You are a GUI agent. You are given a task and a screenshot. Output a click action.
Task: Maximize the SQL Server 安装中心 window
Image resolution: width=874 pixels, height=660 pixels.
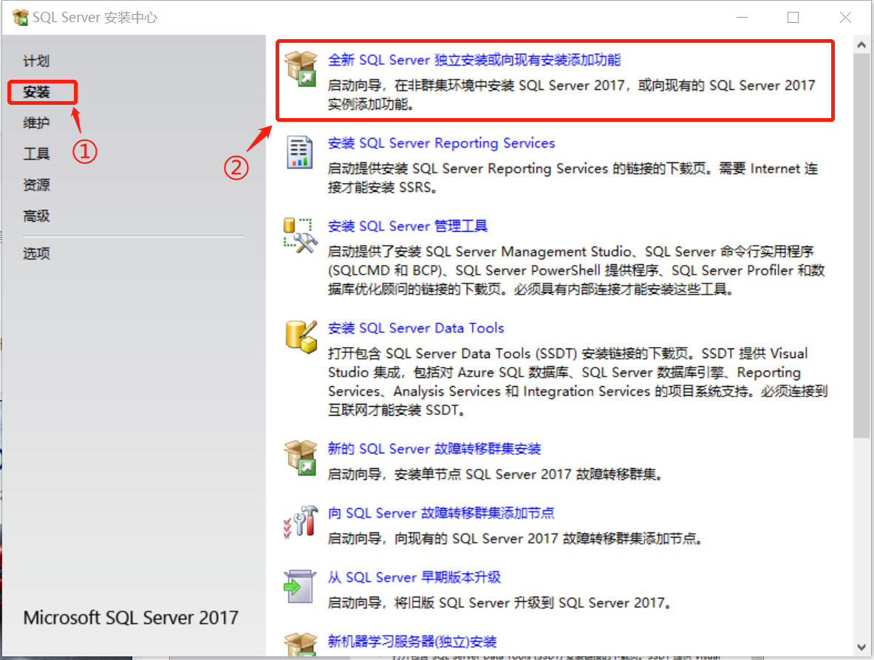(x=793, y=17)
